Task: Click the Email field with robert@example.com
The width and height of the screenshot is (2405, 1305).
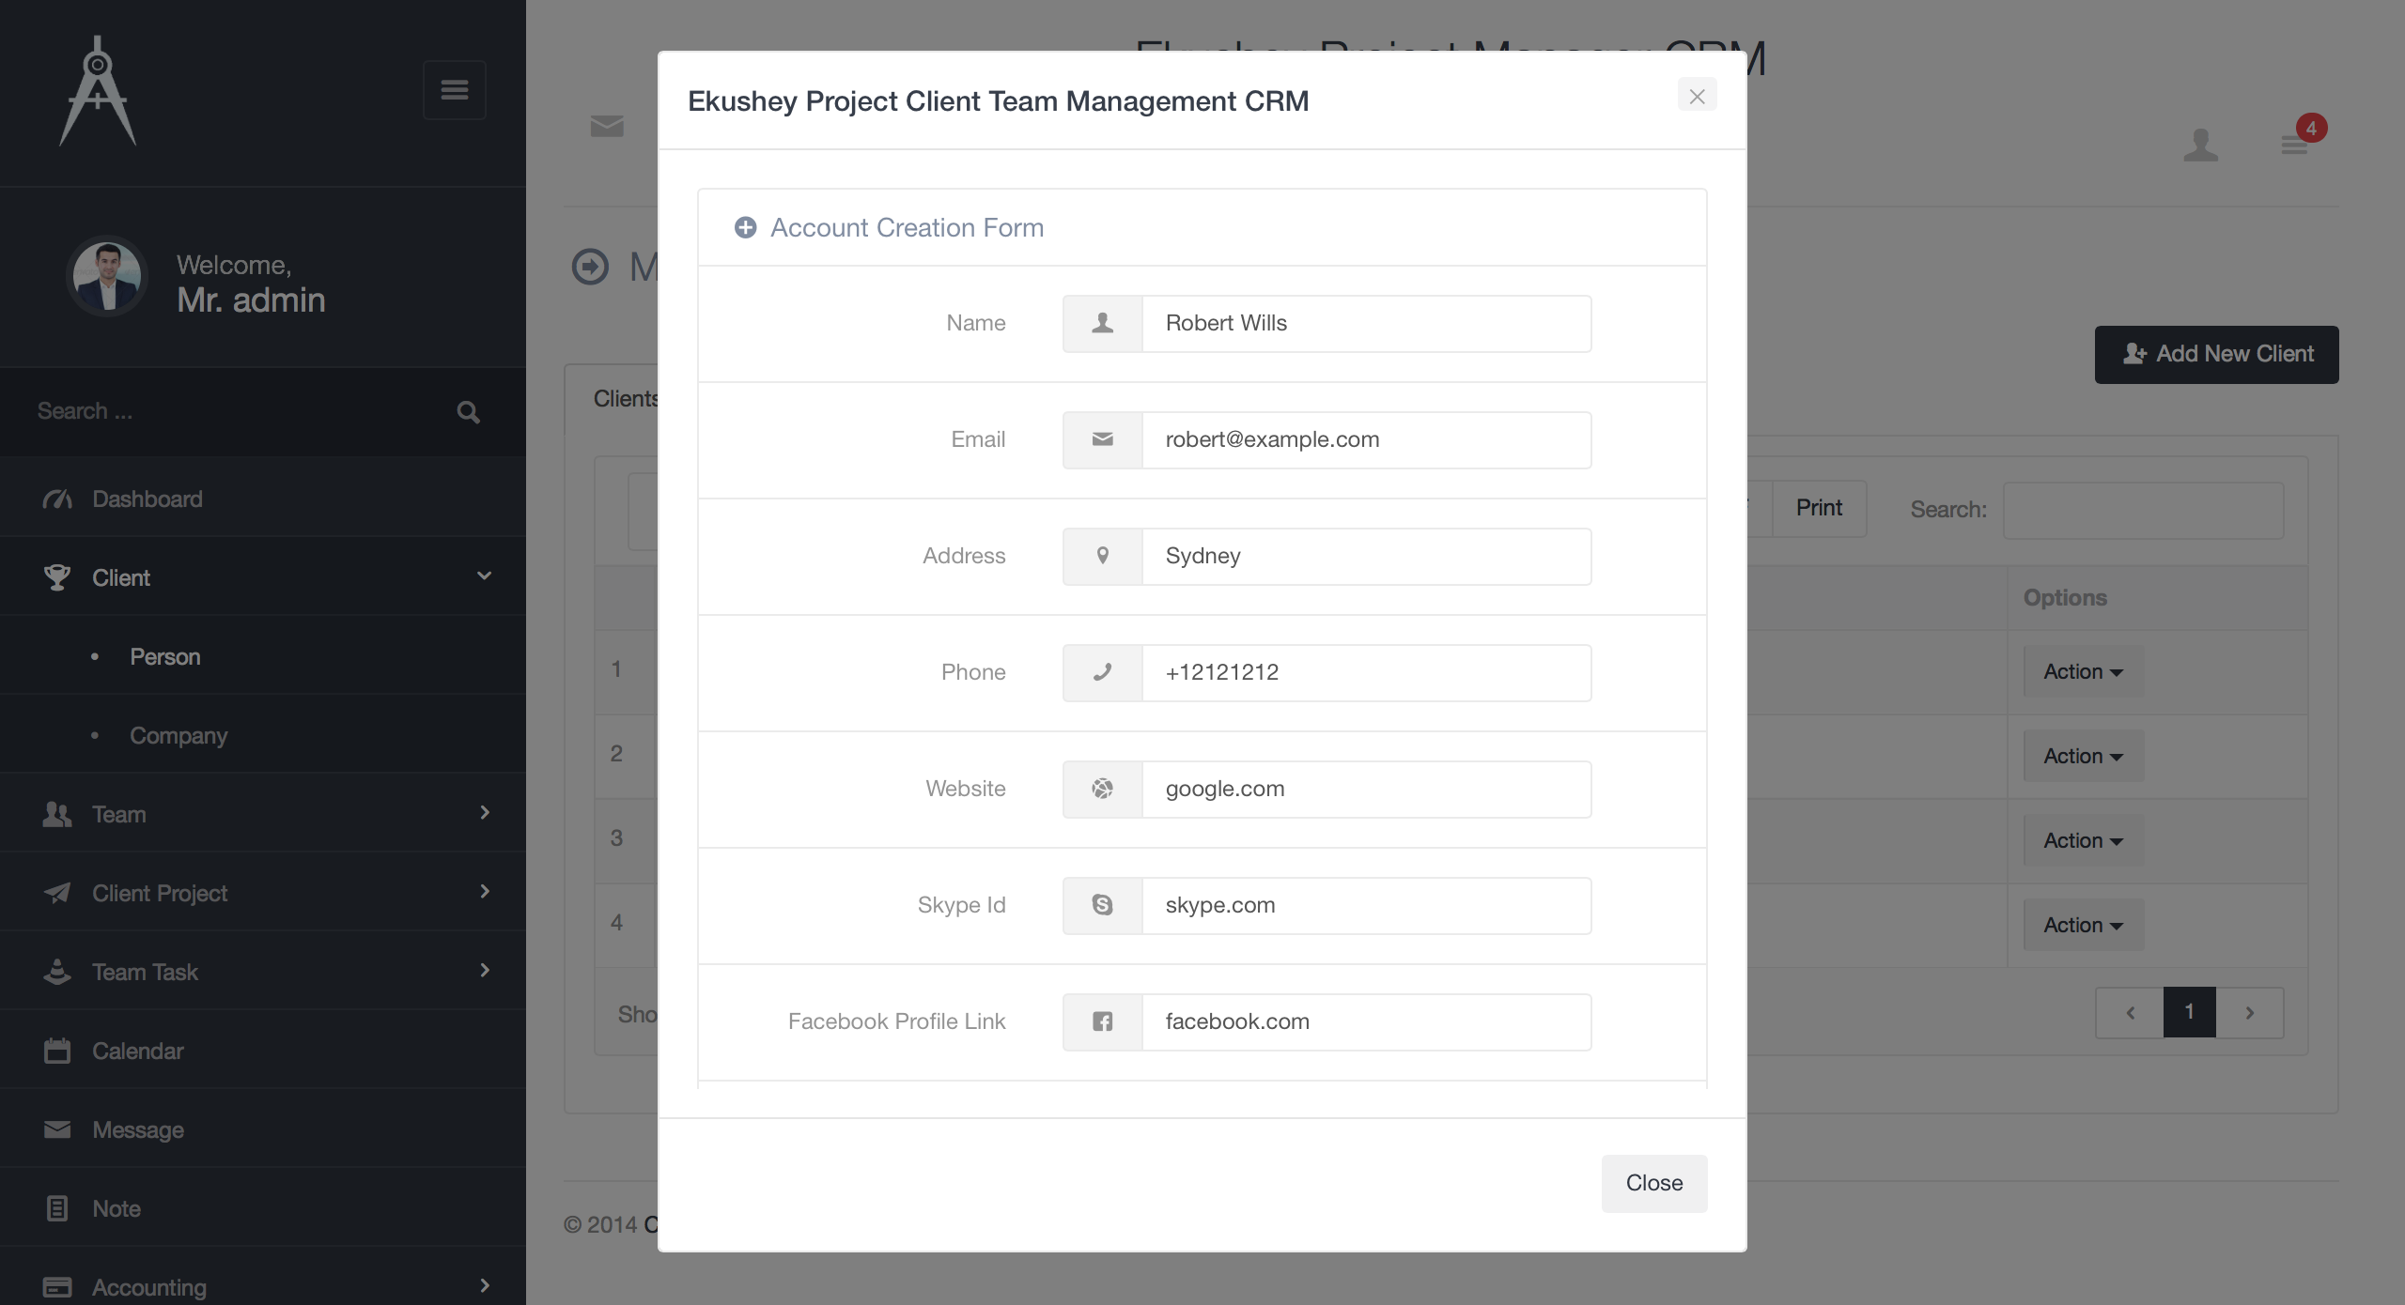Action: [x=1365, y=439]
